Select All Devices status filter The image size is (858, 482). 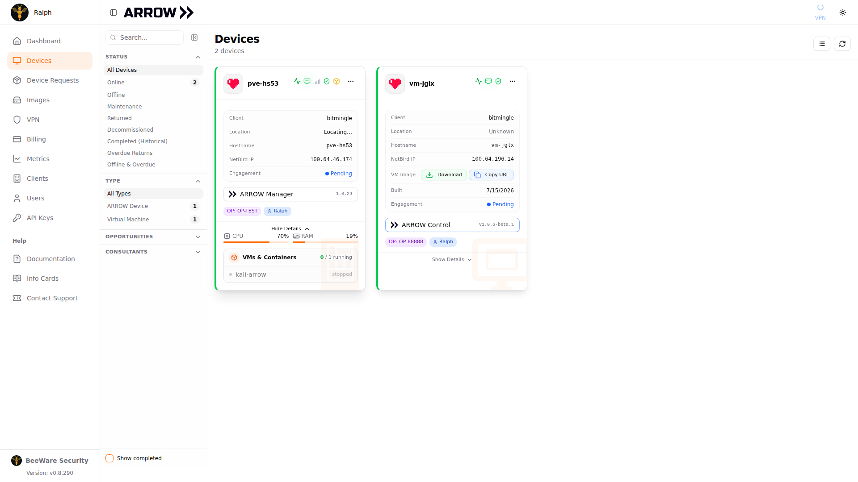[x=153, y=70]
